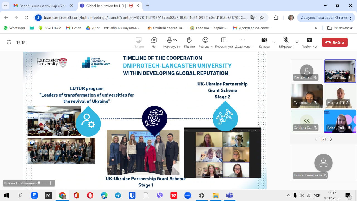This screenshot has height=201, width=357.
Task: Click Доступна нова версія Chrome update button
Action: coord(325,18)
